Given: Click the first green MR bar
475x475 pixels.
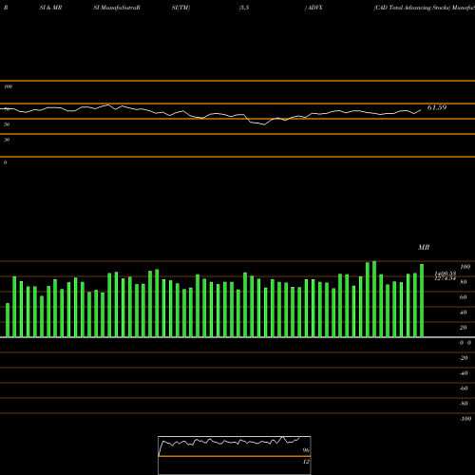Looking at the screenshot, I should [x=8, y=320].
